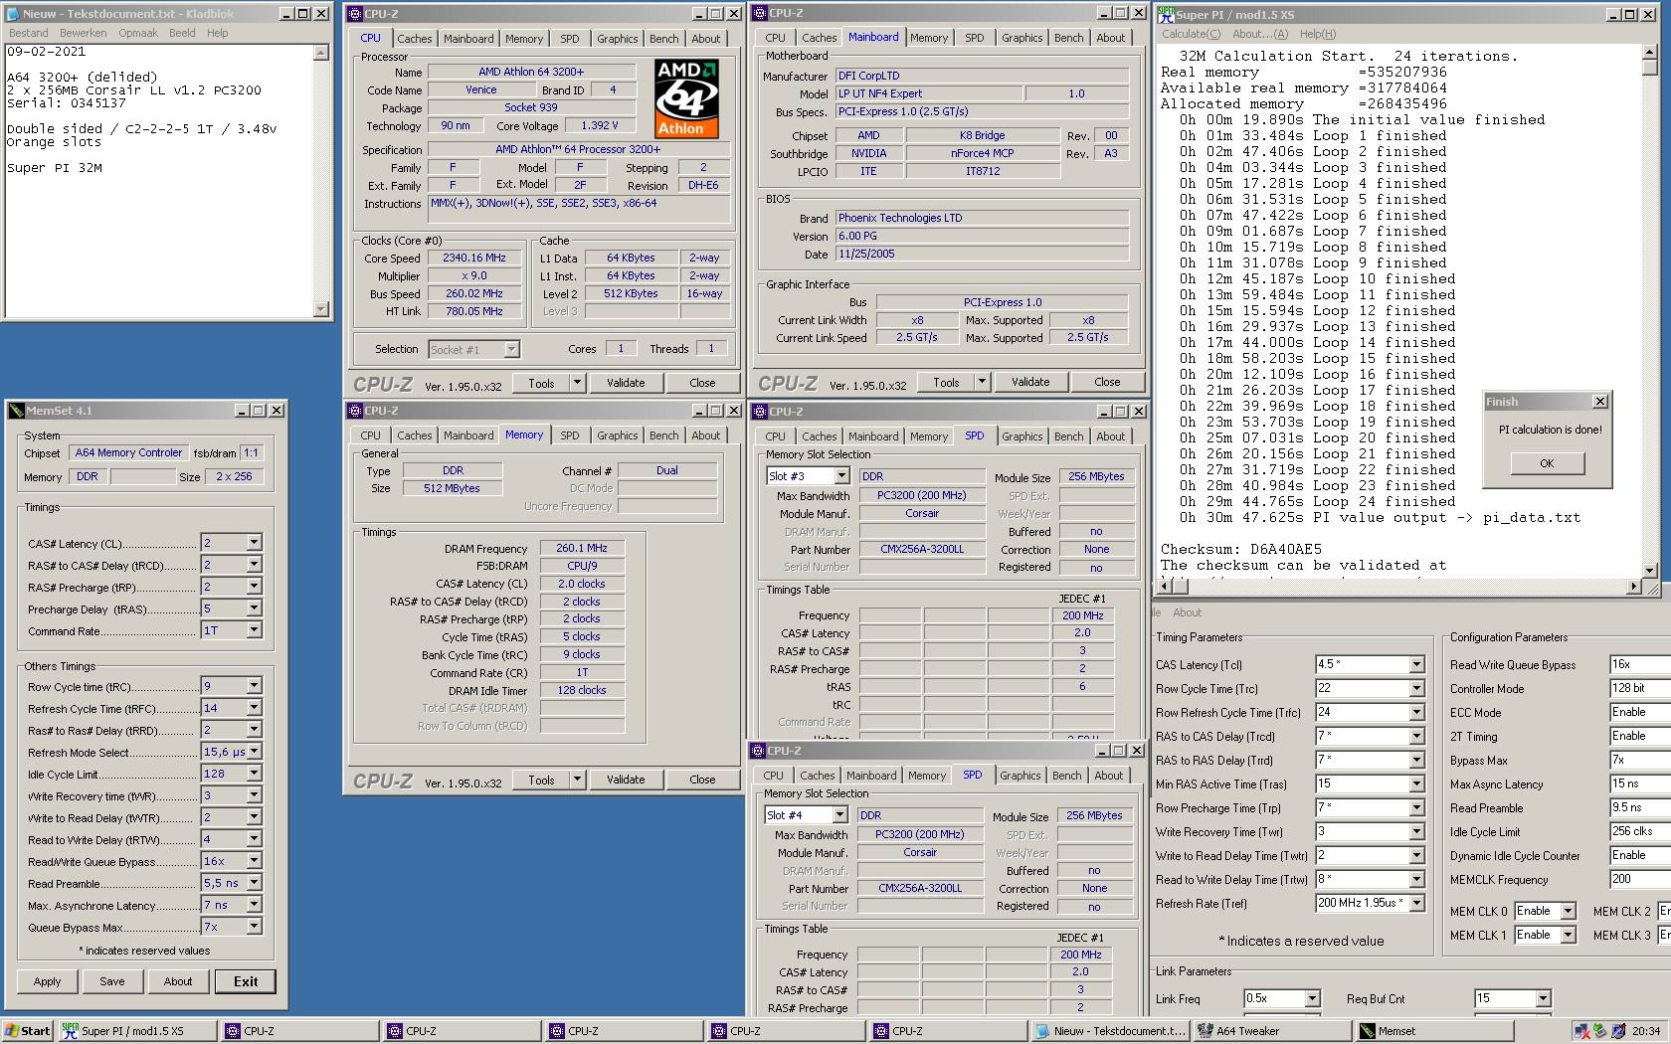Click OK in the PI calculation done dialog
1671x1044 pixels.
tap(1547, 463)
